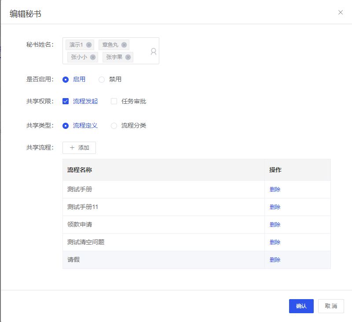The image size is (352, 322).
Task: Delete the 测试手册 process row
Action: tap(275, 190)
